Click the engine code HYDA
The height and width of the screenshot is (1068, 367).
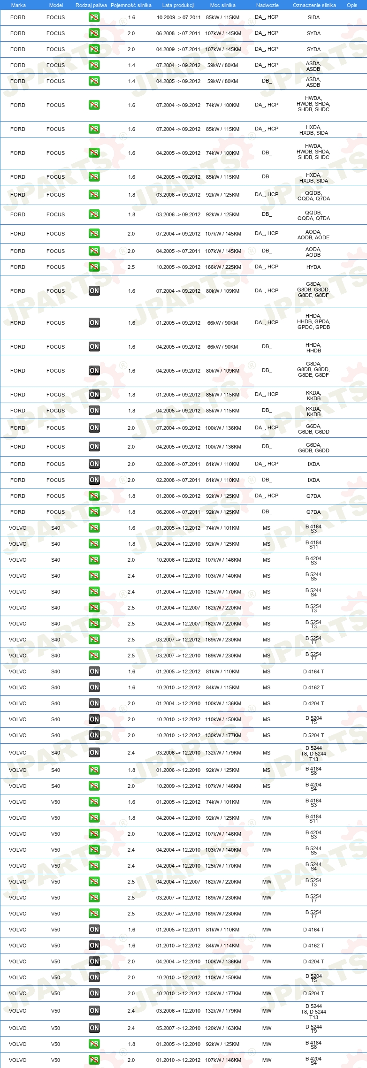(313, 267)
